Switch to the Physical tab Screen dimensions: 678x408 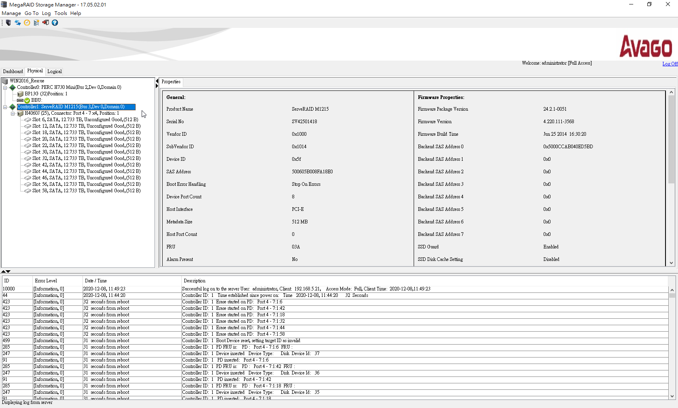click(x=35, y=71)
